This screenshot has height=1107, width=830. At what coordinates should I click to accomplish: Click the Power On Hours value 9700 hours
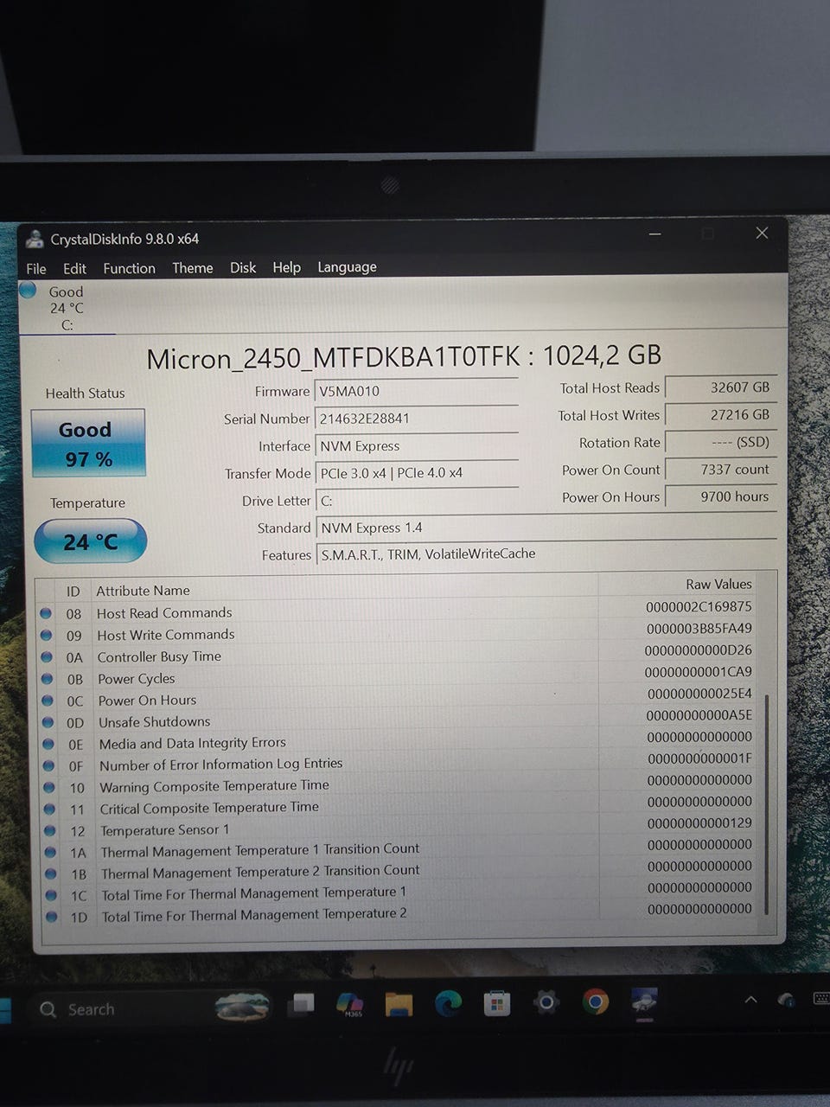point(720,496)
